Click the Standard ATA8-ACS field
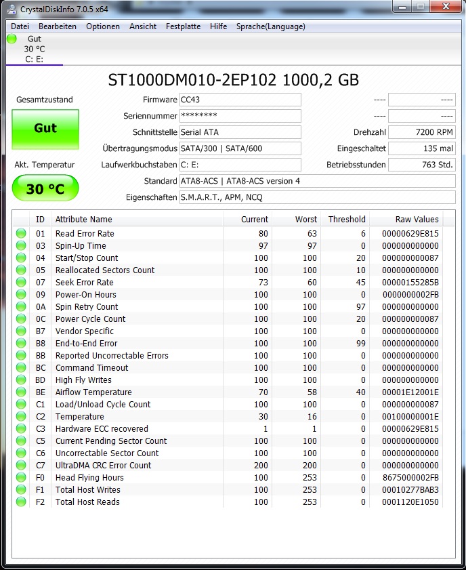 [318, 181]
